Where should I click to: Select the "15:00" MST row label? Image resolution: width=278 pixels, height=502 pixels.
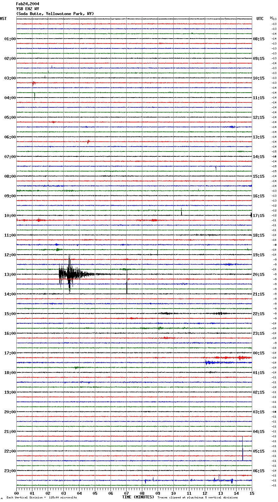(x=10, y=314)
